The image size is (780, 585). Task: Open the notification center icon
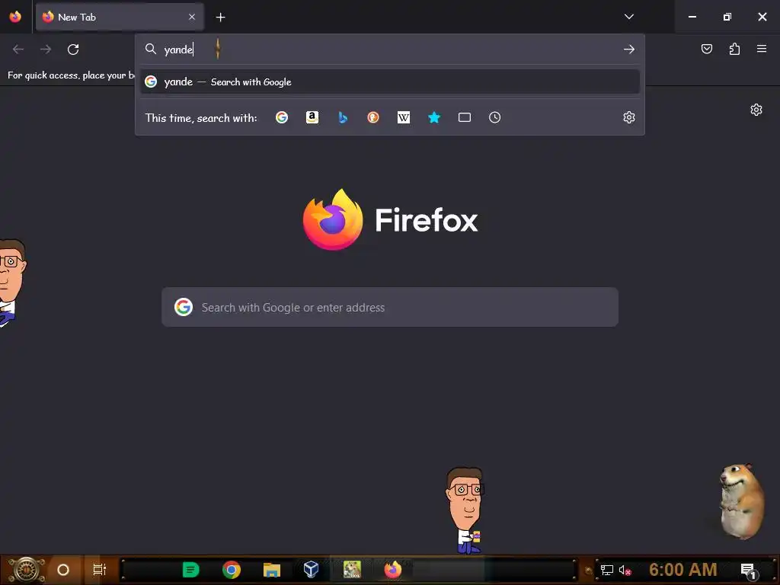coord(748,571)
